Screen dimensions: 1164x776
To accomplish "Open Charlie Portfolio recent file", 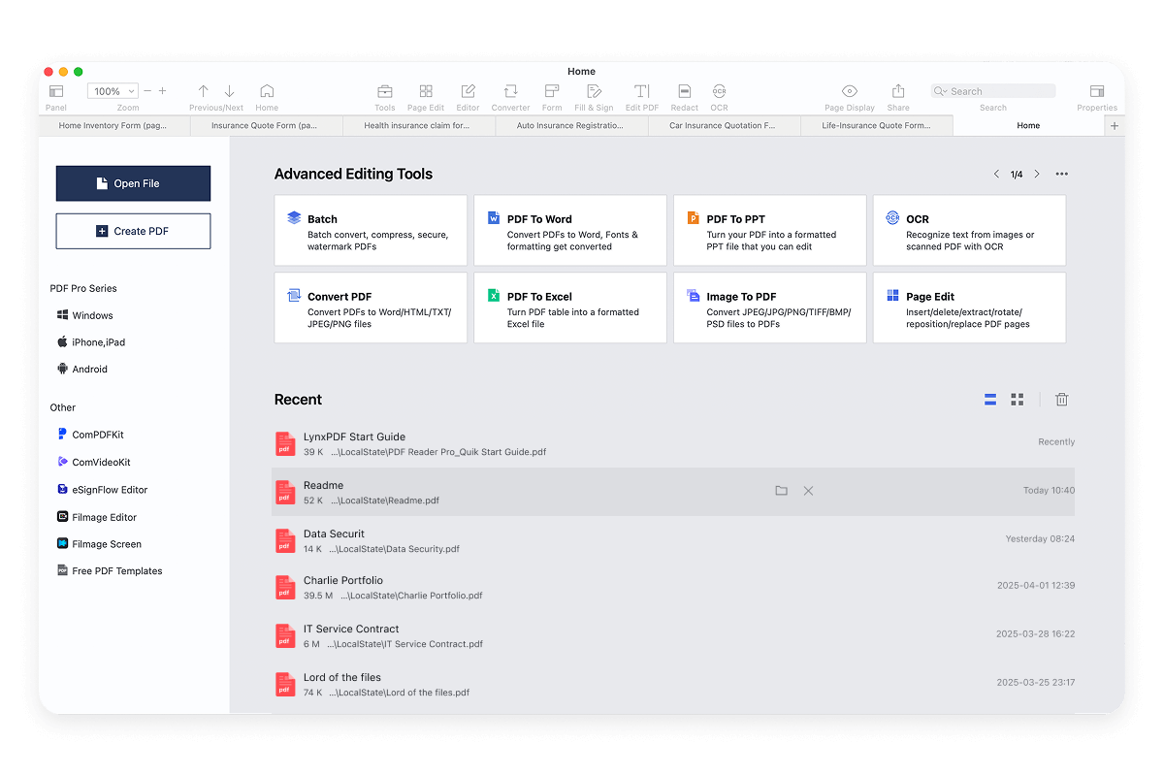I will [673, 588].
